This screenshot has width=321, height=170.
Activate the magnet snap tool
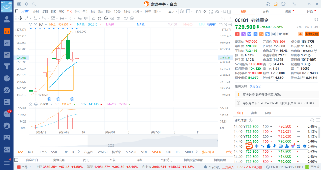[100, 18]
